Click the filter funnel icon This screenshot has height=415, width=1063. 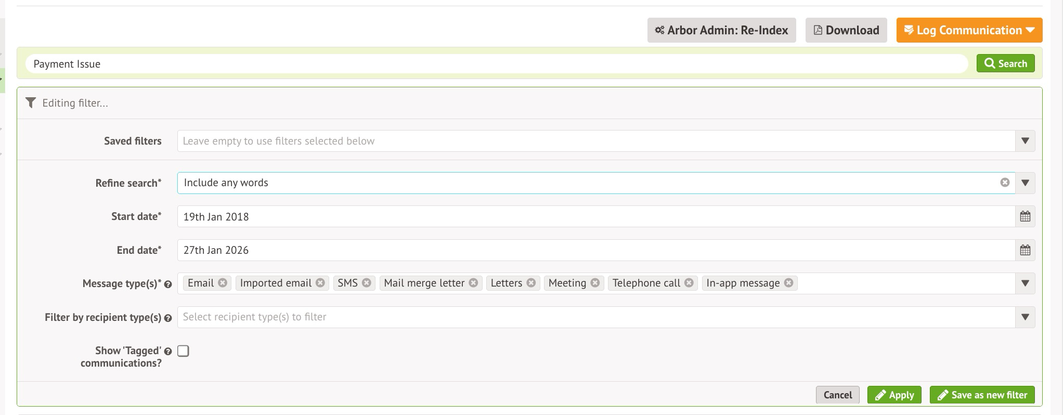pyautogui.click(x=31, y=103)
